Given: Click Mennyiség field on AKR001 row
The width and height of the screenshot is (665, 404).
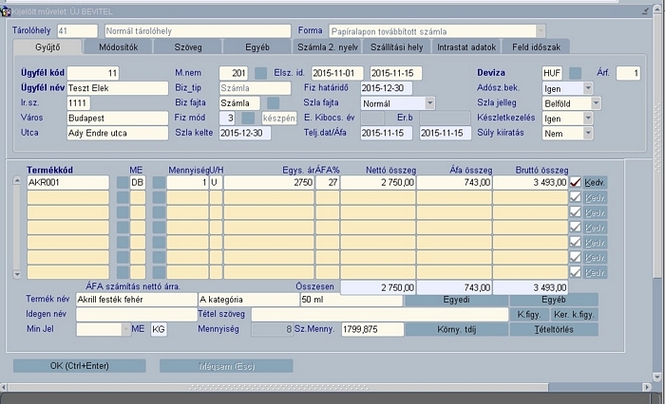Looking at the screenshot, I should coord(187,182).
